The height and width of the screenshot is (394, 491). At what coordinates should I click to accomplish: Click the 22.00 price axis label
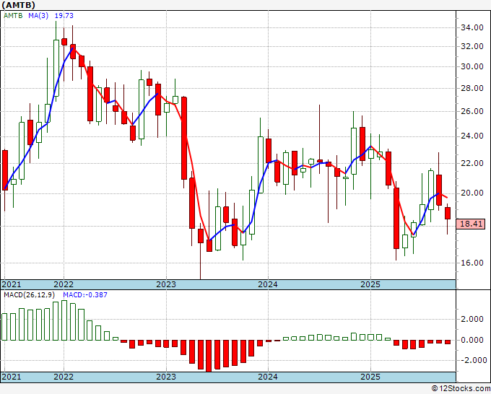[x=472, y=163]
